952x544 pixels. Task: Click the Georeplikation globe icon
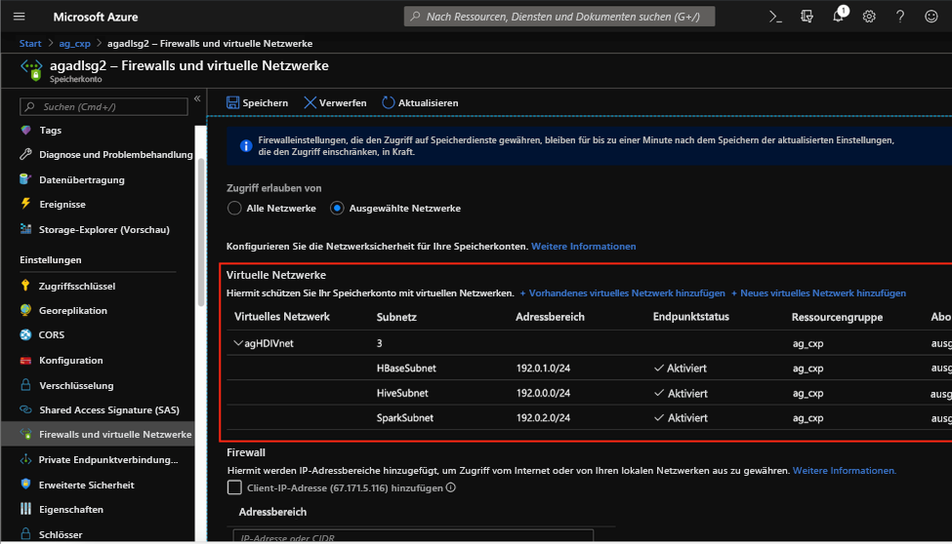coord(25,310)
